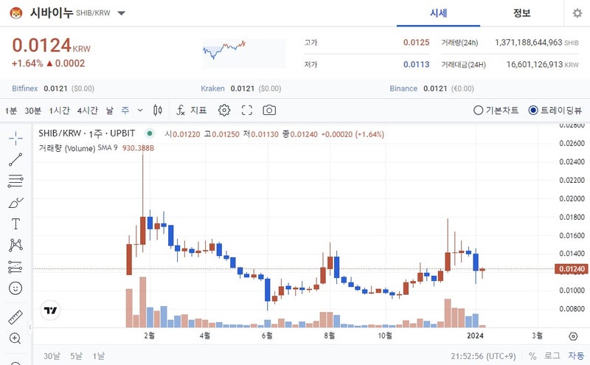Toggle the 로그 log scale
Viewport: 590px width, 365px height.
(x=552, y=356)
